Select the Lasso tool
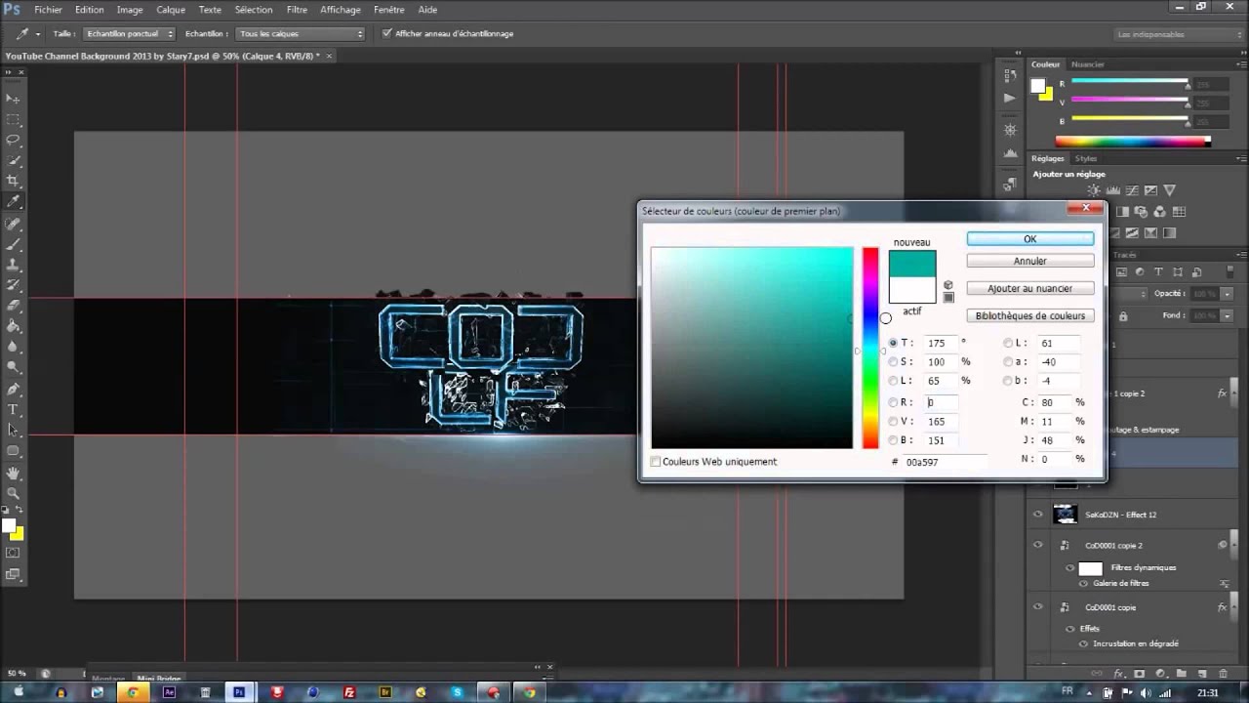This screenshot has height=703, width=1249. (x=14, y=140)
